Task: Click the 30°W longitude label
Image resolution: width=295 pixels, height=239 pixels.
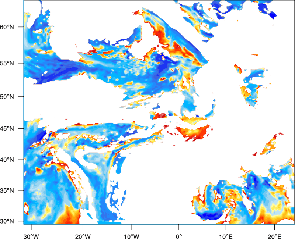Action: coord(31,236)
